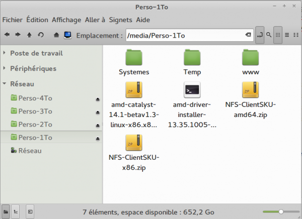Image resolution: width=302 pixels, height=219 pixels.
Task: Click the forward navigation arrow
Action: [18, 35]
